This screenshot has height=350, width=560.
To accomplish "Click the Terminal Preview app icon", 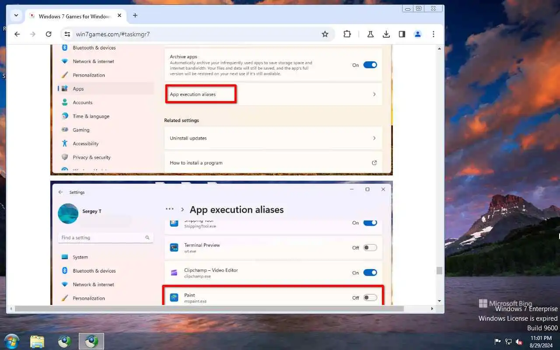I will point(174,248).
